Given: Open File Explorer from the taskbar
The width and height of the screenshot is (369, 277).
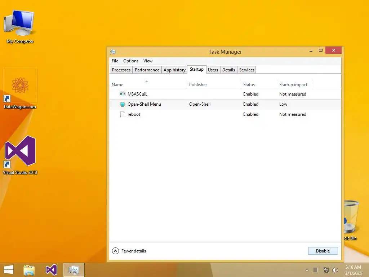Looking at the screenshot, I should click(29, 270).
